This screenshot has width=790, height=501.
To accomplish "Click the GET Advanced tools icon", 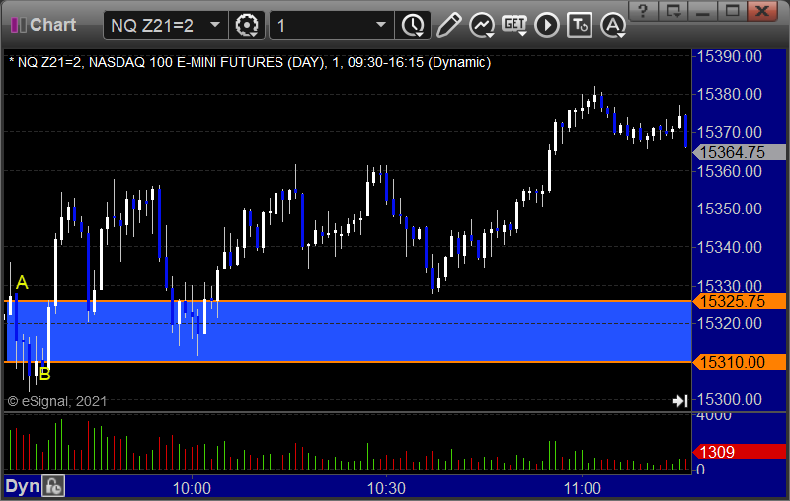I will click(514, 25).
